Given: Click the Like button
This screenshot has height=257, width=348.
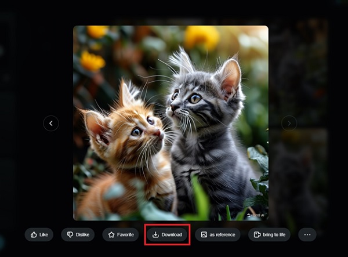Looking at the screenshot, I should pos(39,234).
